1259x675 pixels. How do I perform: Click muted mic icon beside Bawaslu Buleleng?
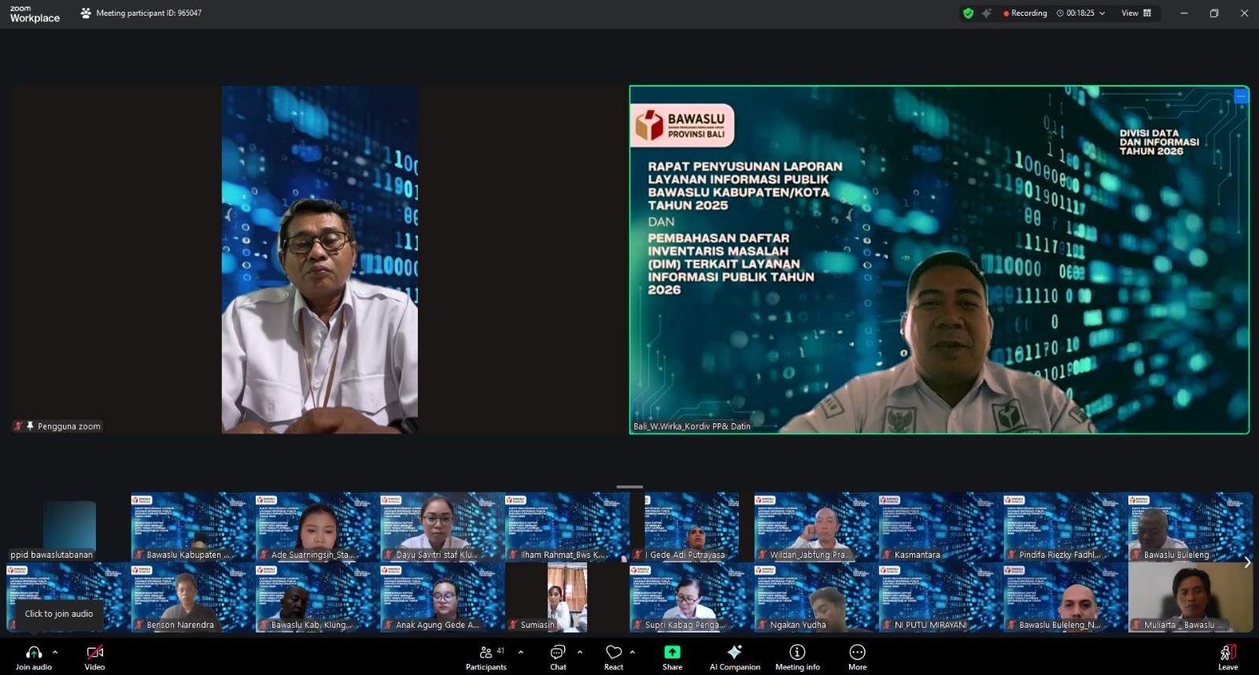(1136, 555)
